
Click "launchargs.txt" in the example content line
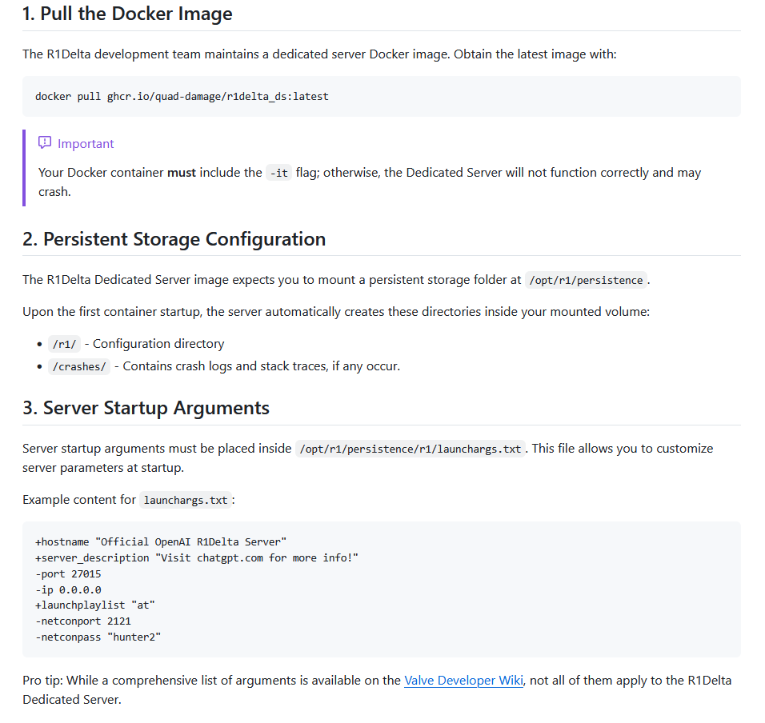186,500
